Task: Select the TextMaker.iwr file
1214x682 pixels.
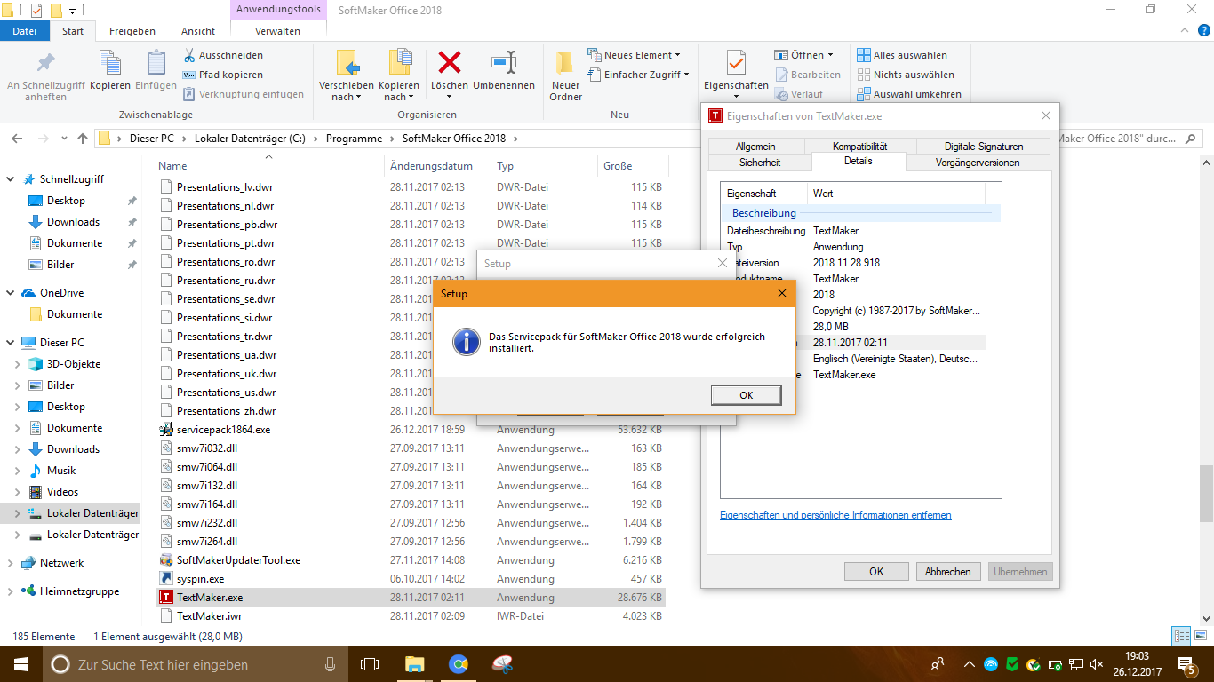Action: point(209,616)
